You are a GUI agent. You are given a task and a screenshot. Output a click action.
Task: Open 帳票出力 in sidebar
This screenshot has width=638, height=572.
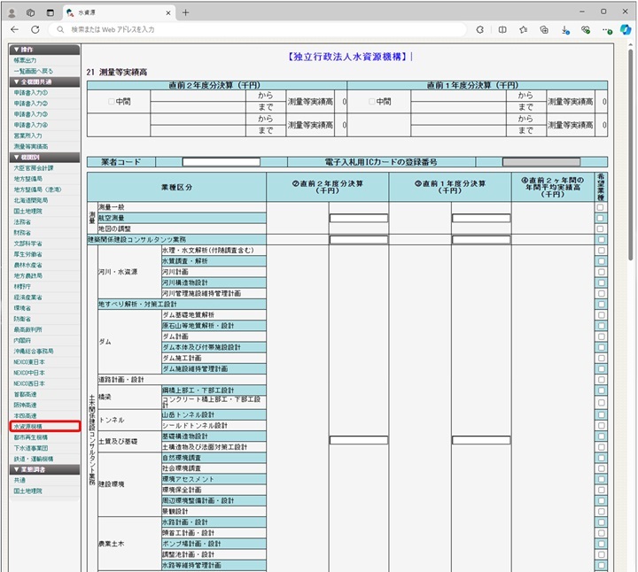(x=25, y=60)
